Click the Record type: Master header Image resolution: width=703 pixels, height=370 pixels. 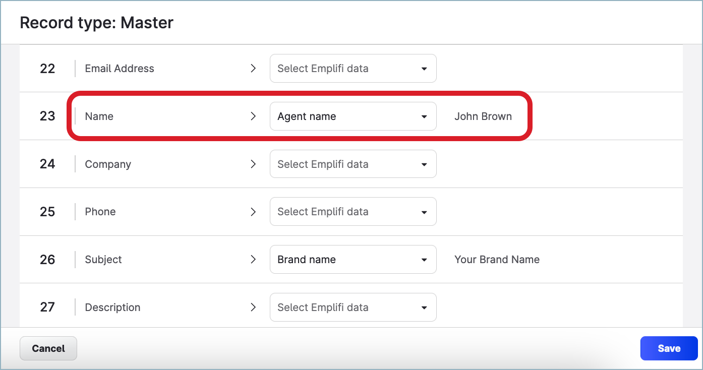point(96,22)
